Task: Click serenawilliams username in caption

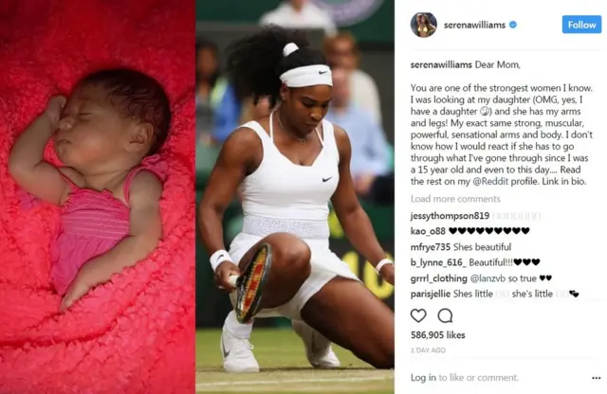Action: pos(441,64)
